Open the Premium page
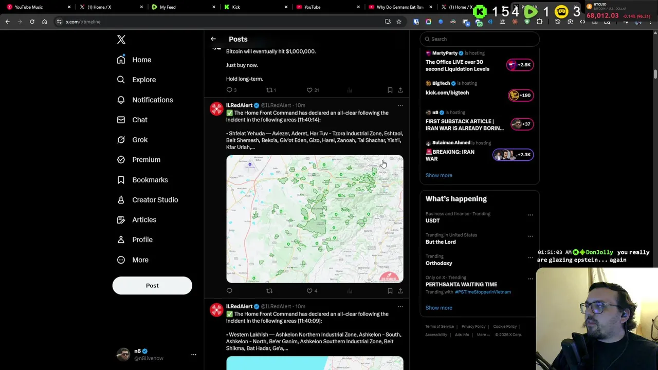This screenshot has width=658, height=370. (139, 159)
